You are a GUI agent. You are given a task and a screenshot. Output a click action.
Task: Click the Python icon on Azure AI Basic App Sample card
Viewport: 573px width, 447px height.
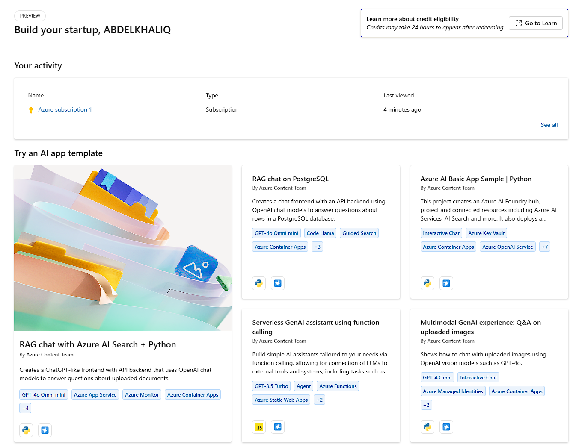427,283
